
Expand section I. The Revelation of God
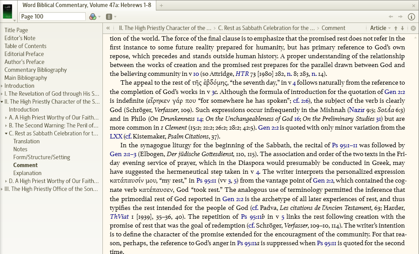tap(2, 94)
